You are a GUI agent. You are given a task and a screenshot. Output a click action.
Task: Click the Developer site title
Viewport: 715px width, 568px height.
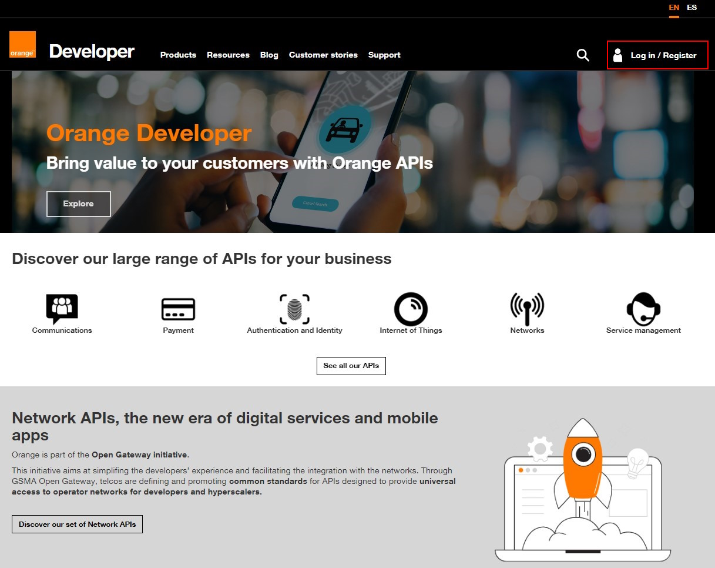[x=92, y=52]
